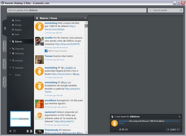Switch to multi-column layout icon
This screenshot has width=186, height=136.
(31, 131)
